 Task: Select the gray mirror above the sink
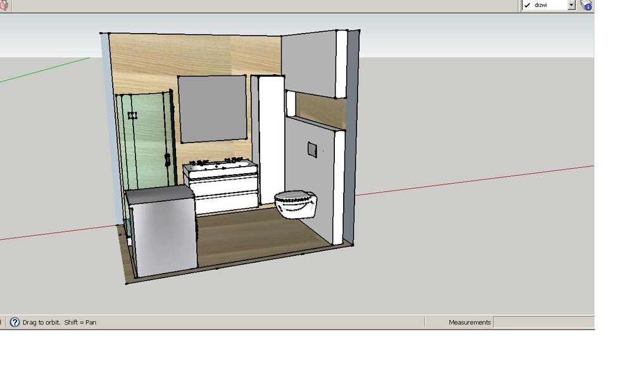[213, 108]
